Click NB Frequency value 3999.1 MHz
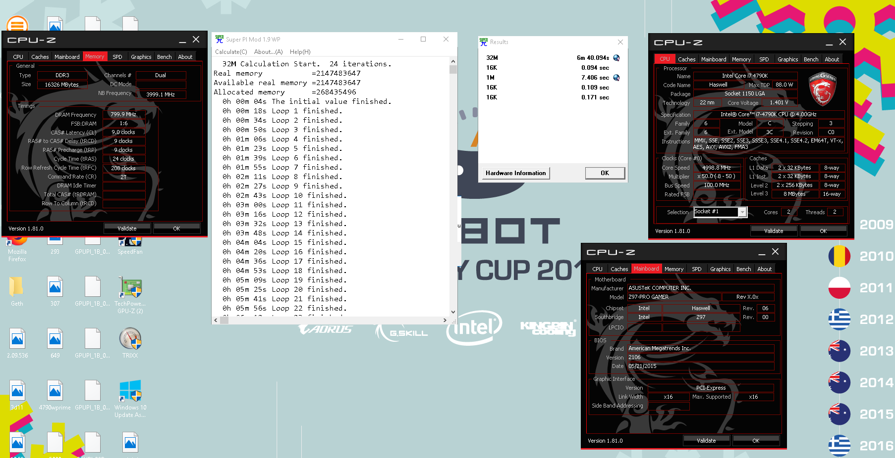This screenshot has height=458, width=895. (161, 94)
